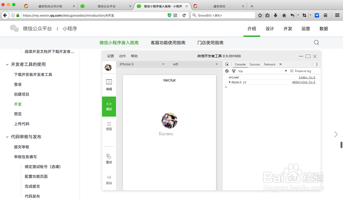The width and height of the screenshot is (343, 200).
Task: Open the top context dropdown arrow
Action: 286,71
